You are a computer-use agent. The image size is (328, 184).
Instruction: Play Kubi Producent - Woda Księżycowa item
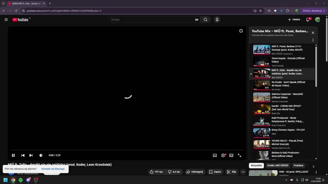282,121
